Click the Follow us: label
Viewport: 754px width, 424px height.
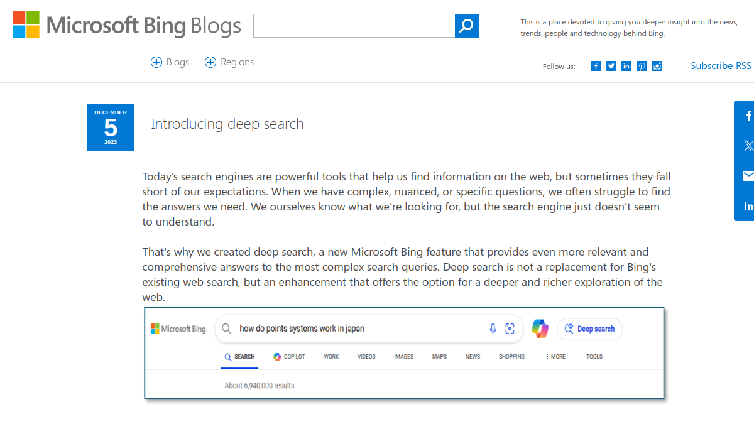[x=559, y=67]
